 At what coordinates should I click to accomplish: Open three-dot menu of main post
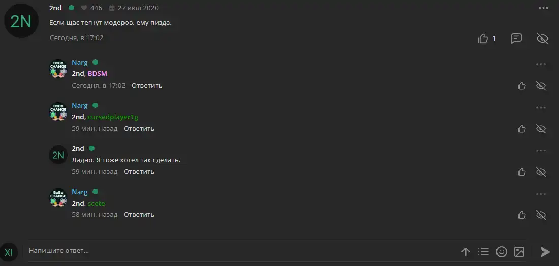tap(543, 8)
